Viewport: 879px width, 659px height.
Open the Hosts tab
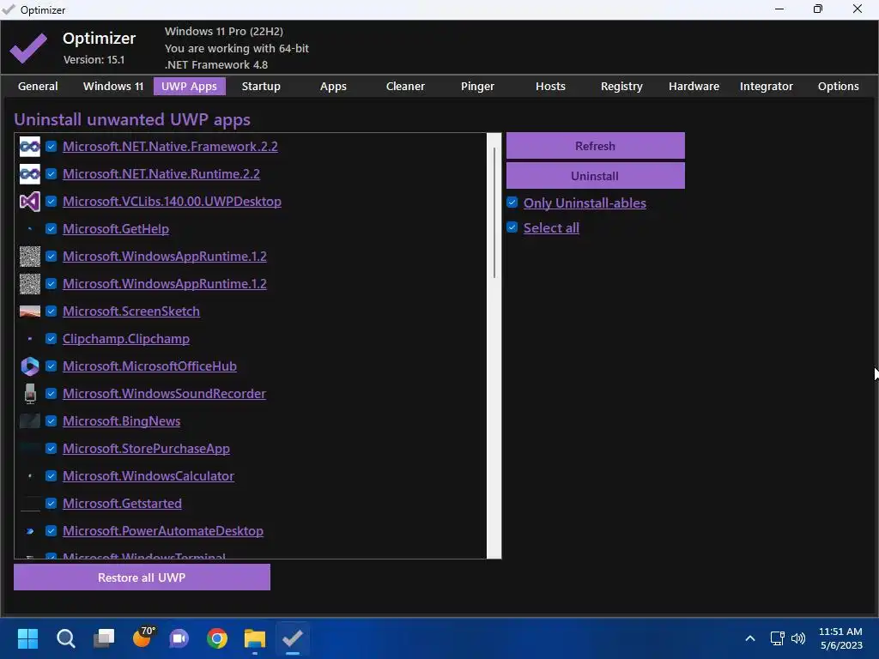tap(550, 87)
